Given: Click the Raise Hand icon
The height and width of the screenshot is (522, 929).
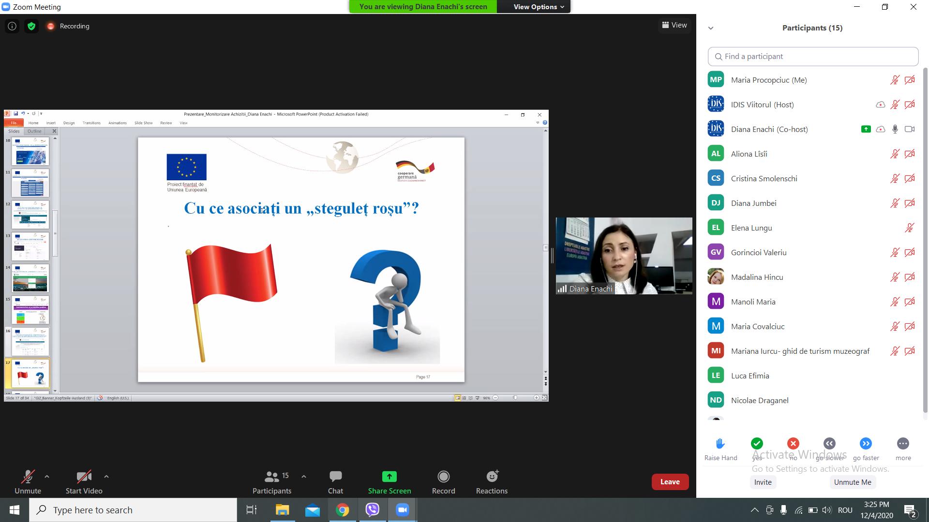Looking at the screenshot, I should click(x=720, y=444).
